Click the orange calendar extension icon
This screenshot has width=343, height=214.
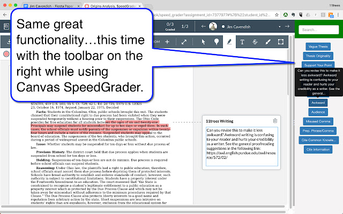pyautogui.click(x=331, y=15)
